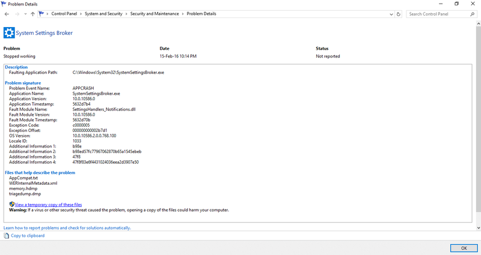Click the APPCRASH event name value
This screenshot has width=481, height=255.
pos(83,88)
